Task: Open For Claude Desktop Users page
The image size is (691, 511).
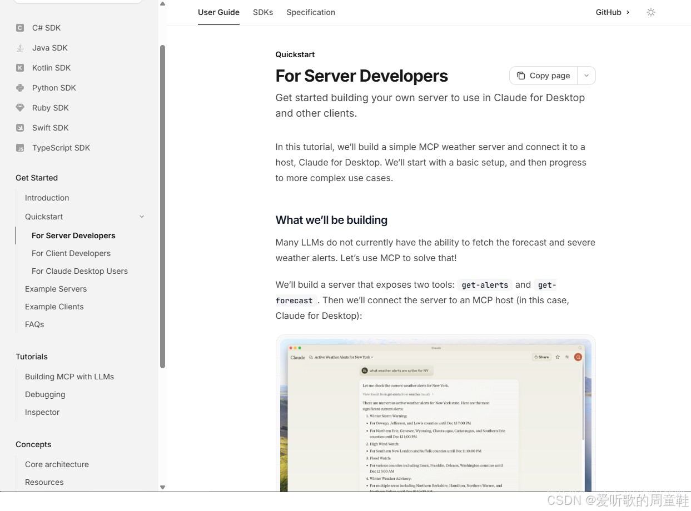Action: (79, 271)
